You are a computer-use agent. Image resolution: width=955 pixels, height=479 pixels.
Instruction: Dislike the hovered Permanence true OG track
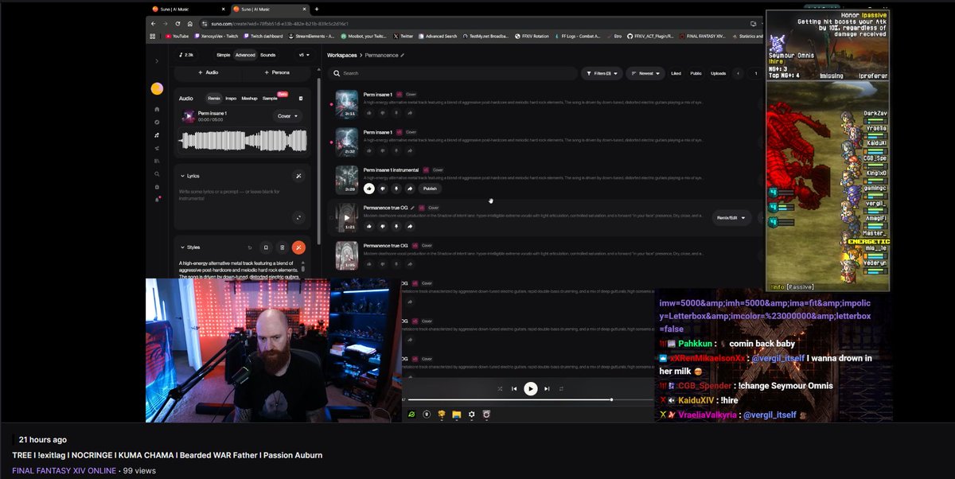coord(383,226)
